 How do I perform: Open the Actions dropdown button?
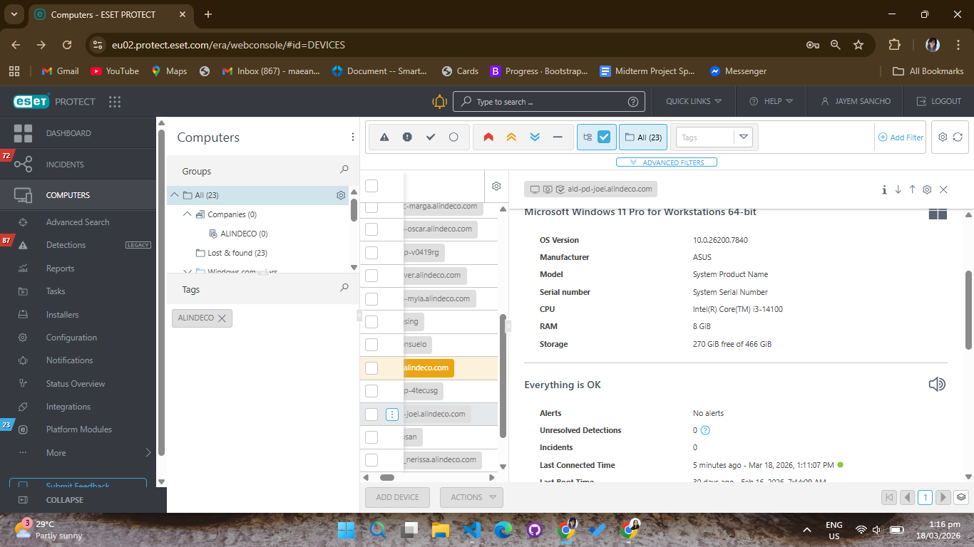pos(471,497)
